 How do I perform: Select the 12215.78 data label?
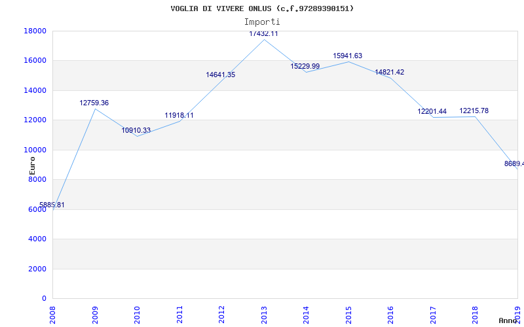click(x=474, y=111)
